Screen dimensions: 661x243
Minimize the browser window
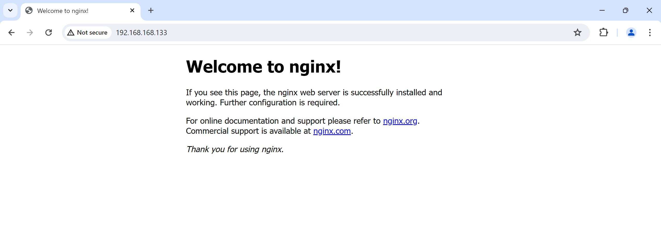point(602,11)
